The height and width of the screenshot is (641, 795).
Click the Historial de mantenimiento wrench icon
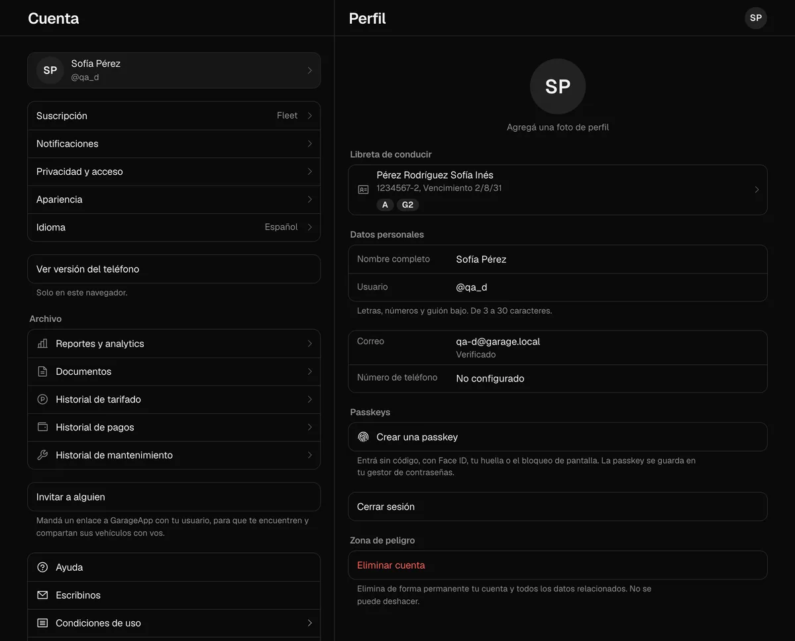(x=42, y=455)
